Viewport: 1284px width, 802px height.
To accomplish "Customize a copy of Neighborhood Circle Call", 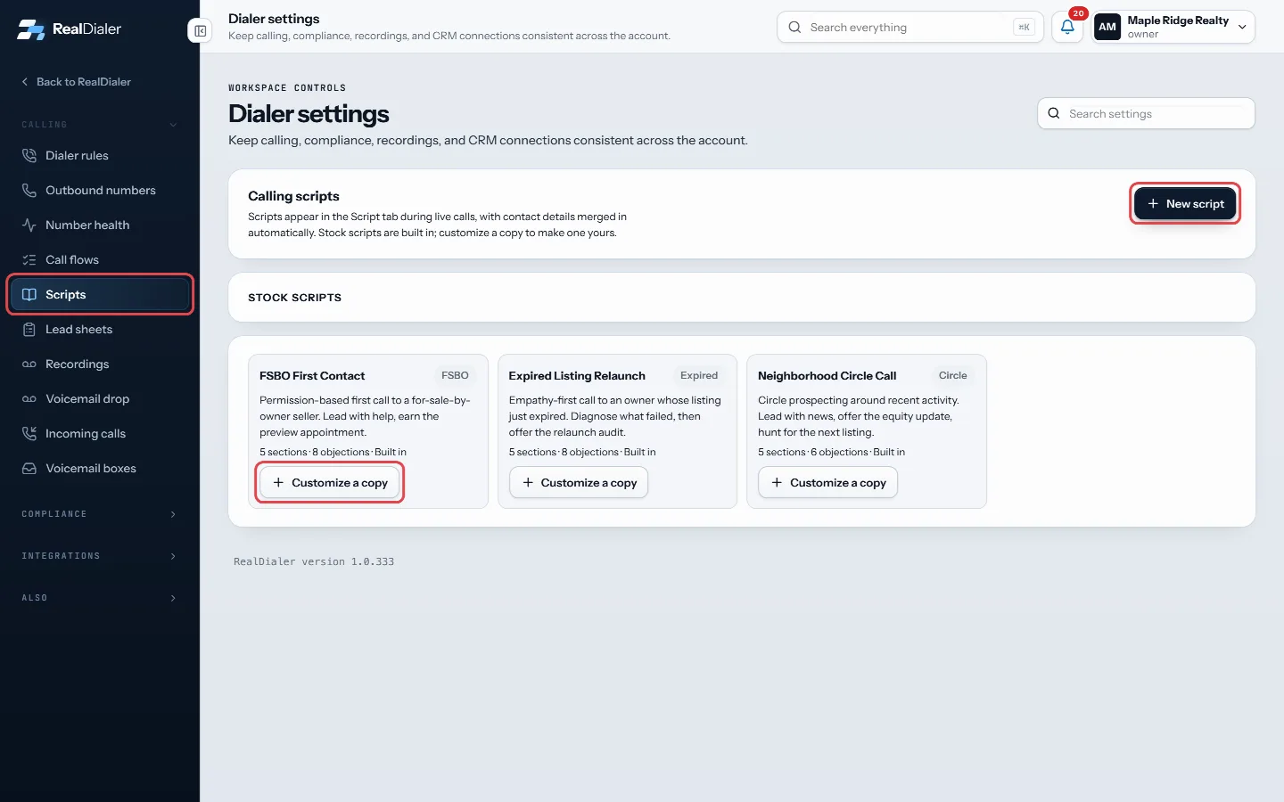I will (x=827, y=482).
